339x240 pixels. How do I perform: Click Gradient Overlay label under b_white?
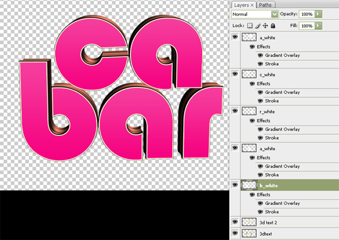point(282,203)
